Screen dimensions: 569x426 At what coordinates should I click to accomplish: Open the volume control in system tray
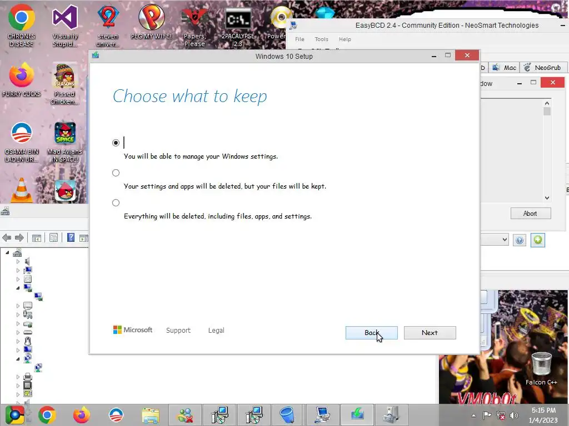[514, 415]
